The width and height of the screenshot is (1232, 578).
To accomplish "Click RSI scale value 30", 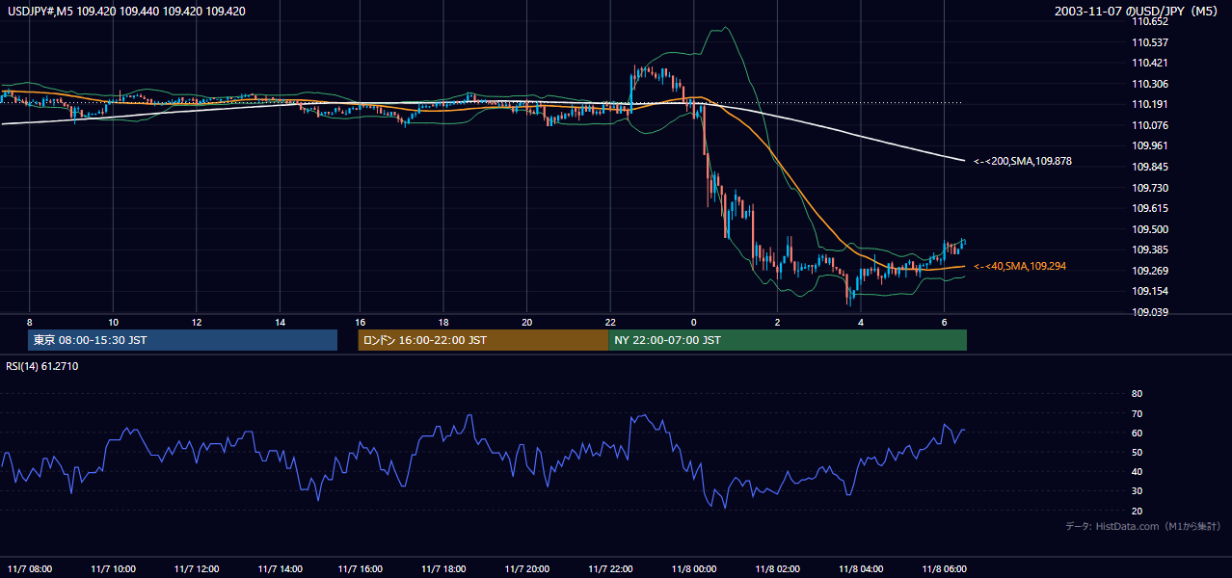I will point(1138,491).
